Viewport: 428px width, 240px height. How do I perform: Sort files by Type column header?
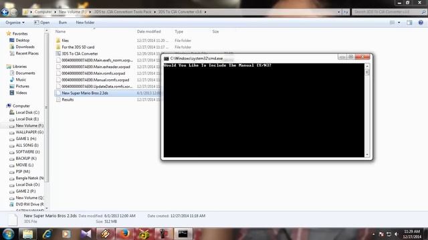[x=179, y=31]
